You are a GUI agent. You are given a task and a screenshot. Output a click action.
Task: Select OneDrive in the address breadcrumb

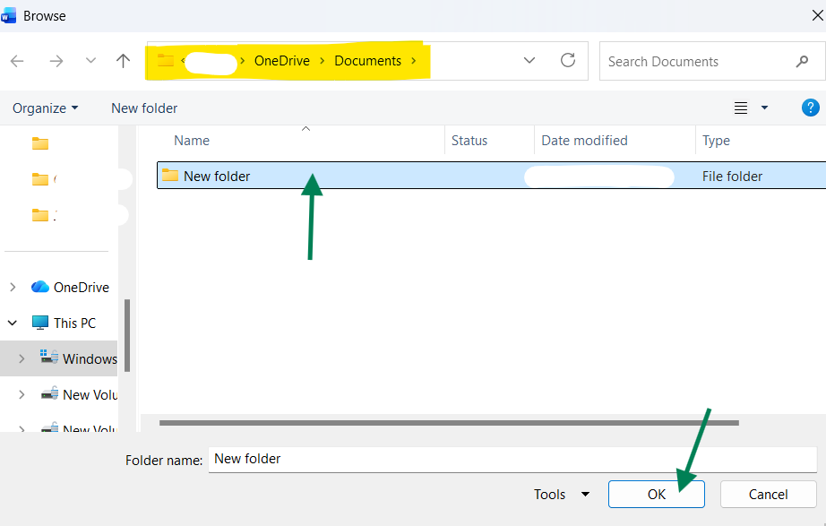282,61
